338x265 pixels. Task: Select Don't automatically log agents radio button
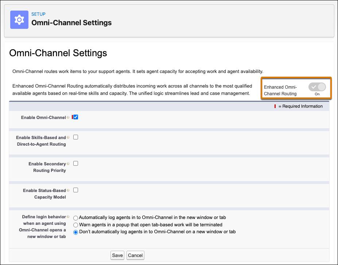tap(76, 233)
